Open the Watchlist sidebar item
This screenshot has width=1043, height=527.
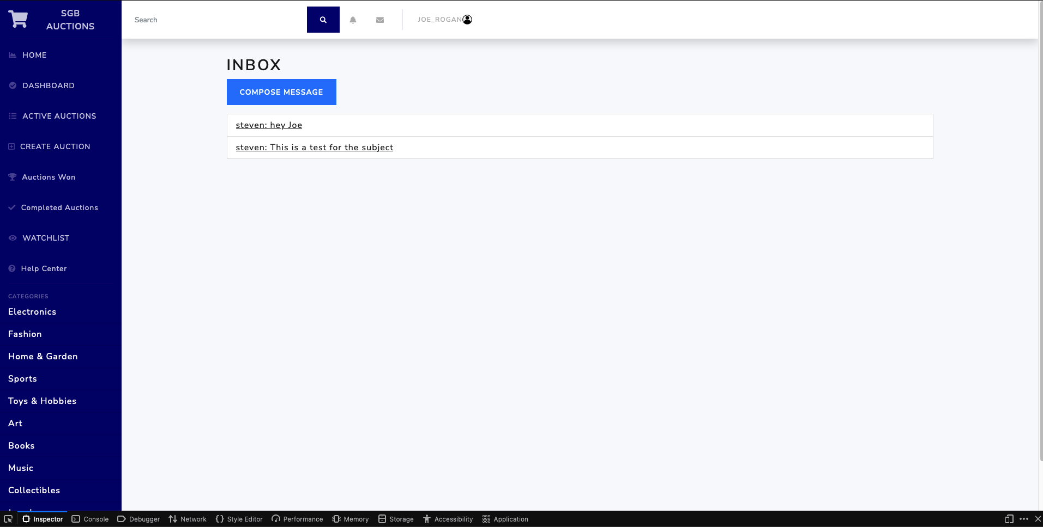click(x=46, y=238)
